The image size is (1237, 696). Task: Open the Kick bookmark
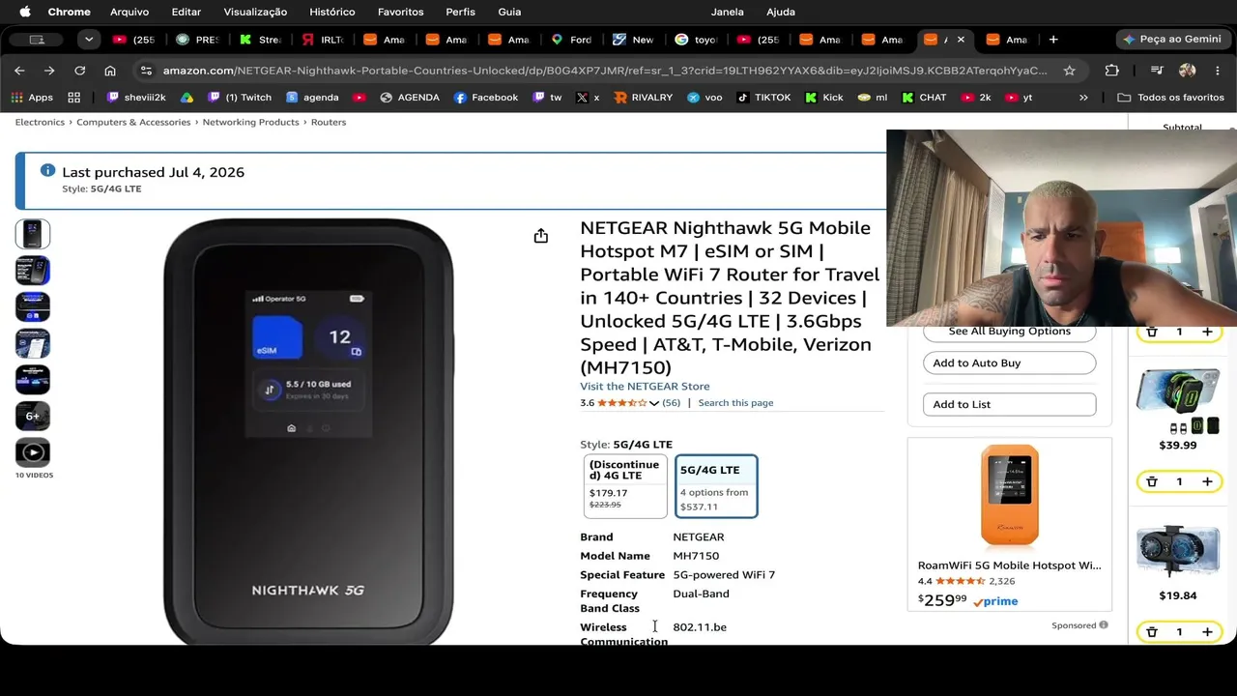pyautogui.click(x=824, y=98)
